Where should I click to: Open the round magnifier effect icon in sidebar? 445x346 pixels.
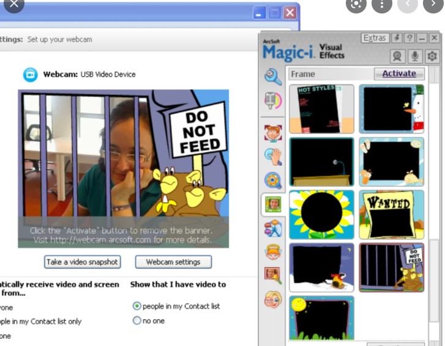(x=273, y=180)
